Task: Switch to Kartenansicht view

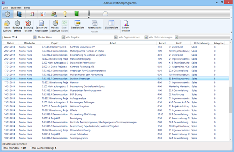Action: tap(94, 25)
